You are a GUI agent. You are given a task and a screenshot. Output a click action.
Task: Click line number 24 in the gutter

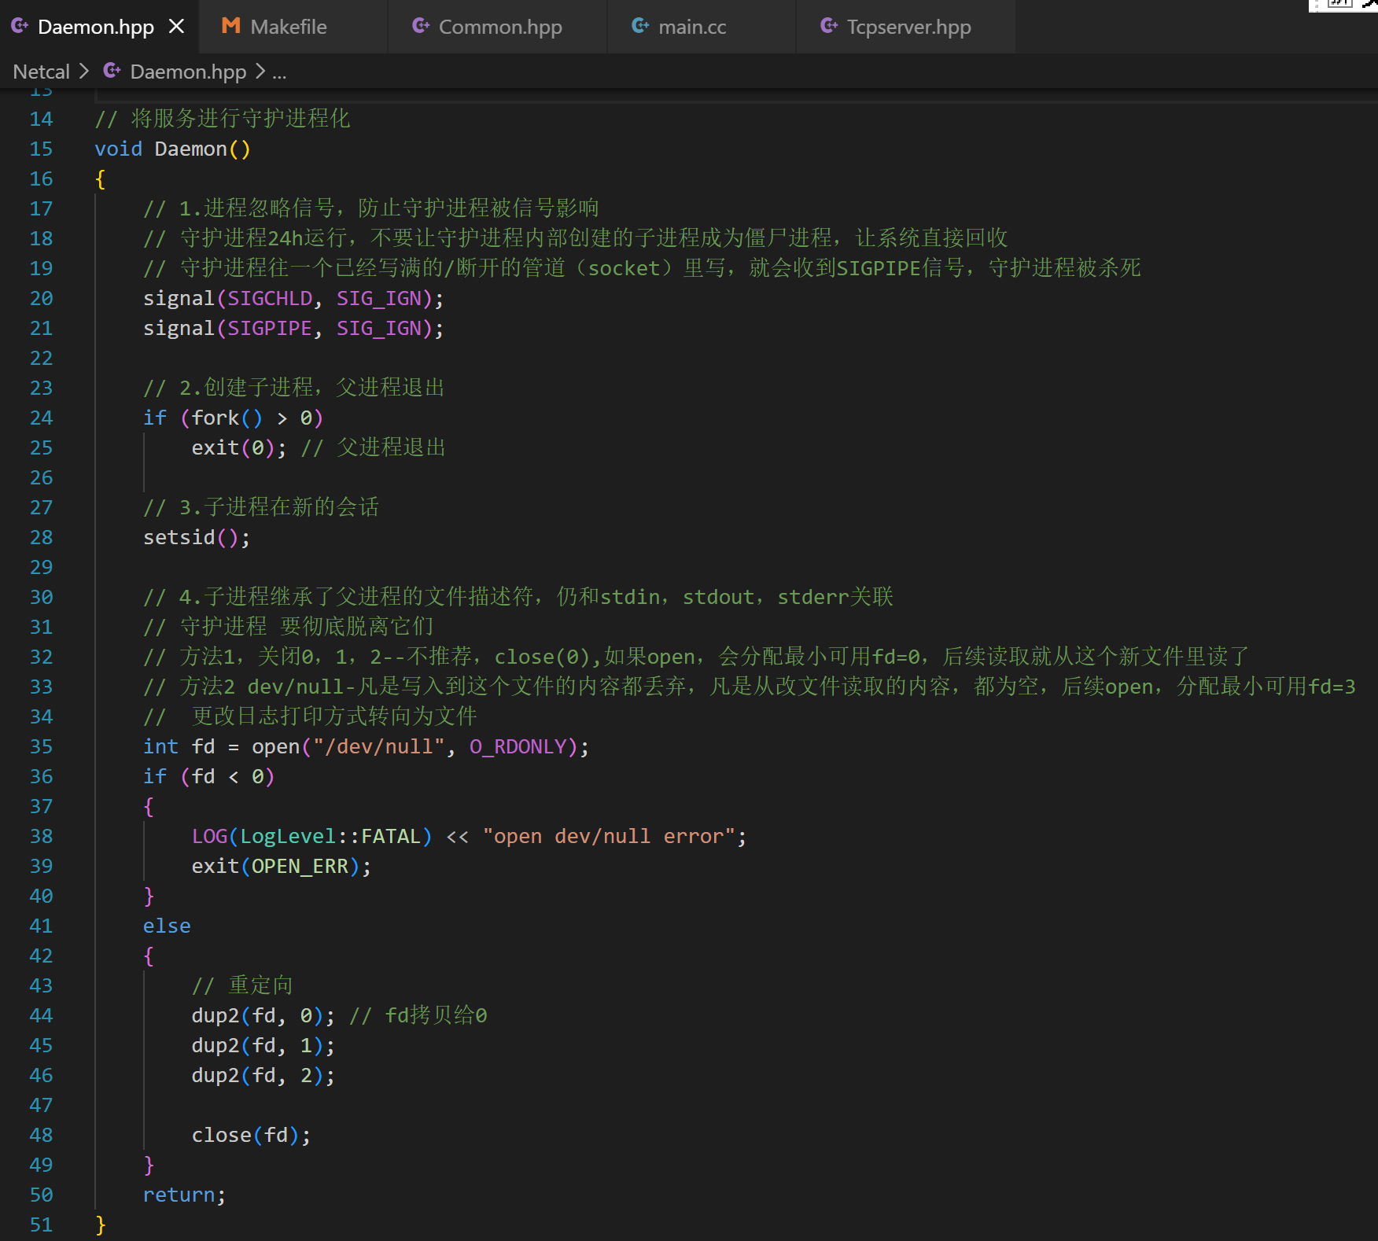[x=41, y=418]
